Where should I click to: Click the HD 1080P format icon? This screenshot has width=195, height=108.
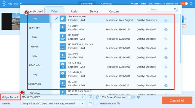63,37
